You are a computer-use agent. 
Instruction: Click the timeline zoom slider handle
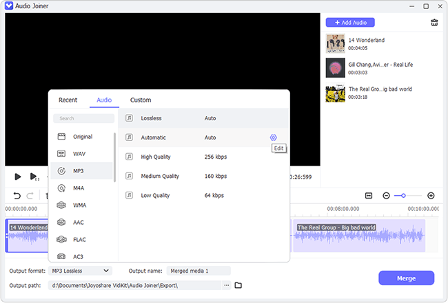coord(403,196)
